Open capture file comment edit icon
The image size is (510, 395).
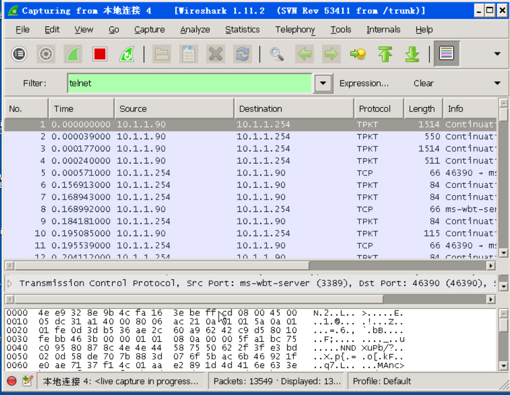pyautogui.click(x=27, y=380)
